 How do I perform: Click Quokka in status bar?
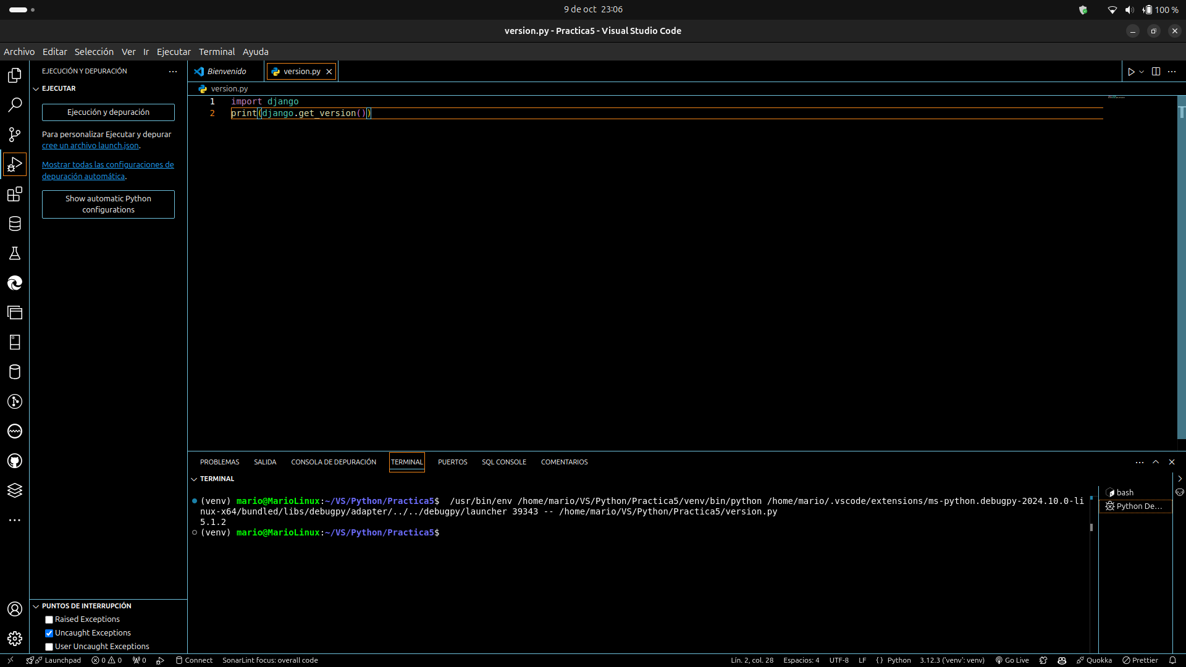pos(1094,660)
